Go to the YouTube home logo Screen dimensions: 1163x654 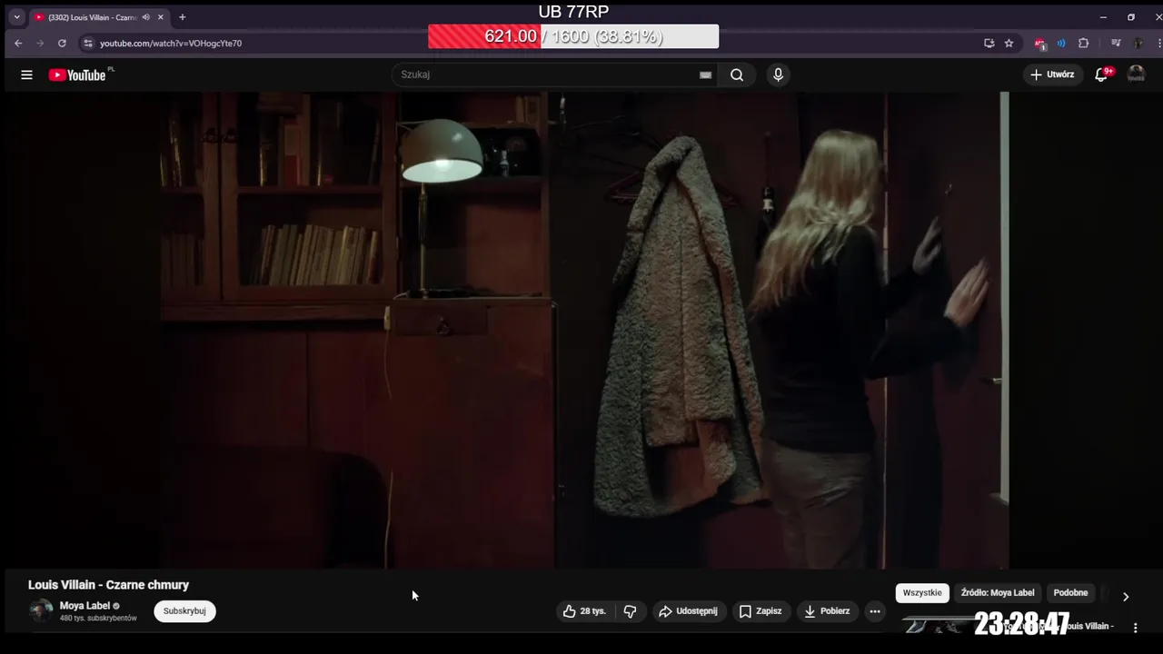[x=77, y=75]
